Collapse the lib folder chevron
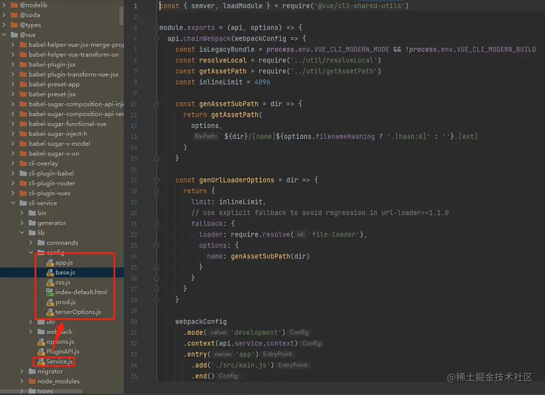The height and width of the screenshot is (395, 545). [x=22, y=233]
